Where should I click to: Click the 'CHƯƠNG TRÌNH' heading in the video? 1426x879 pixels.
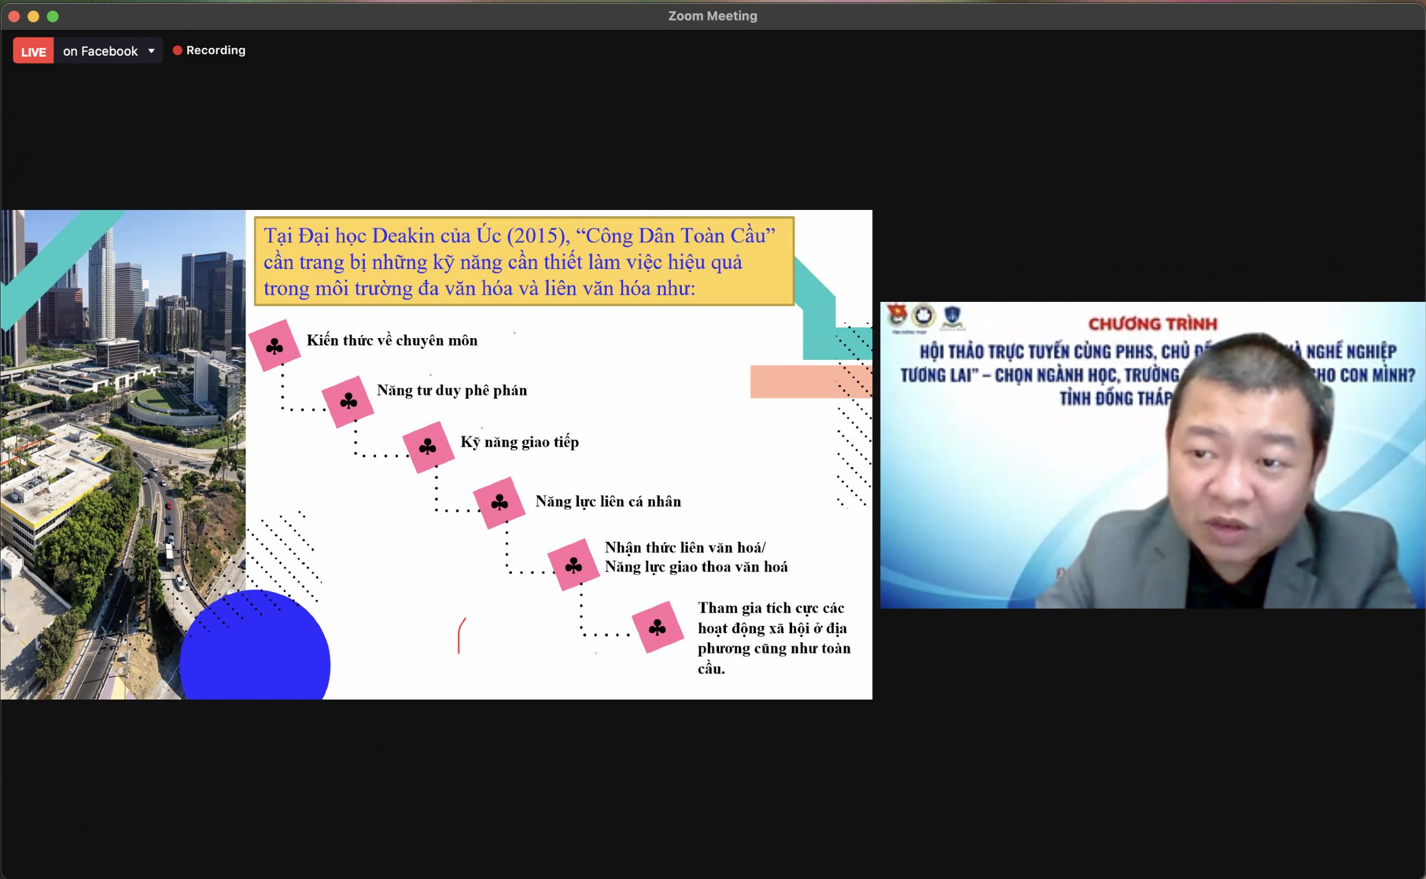click(1152, 324)
